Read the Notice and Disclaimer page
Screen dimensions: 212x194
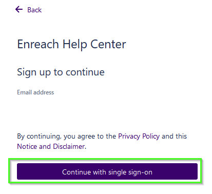[51, 146]
